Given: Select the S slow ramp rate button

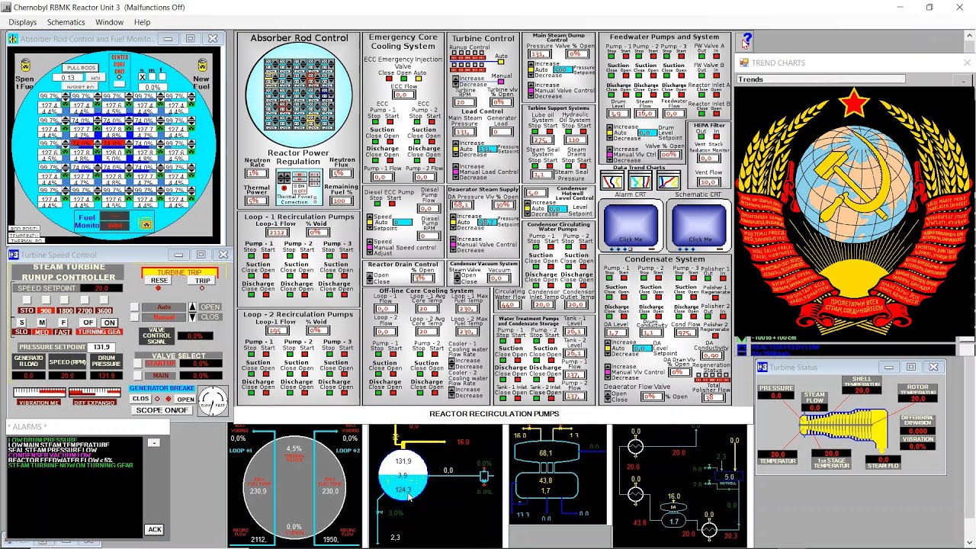Looking at the screenshot, I should [22, 323].
